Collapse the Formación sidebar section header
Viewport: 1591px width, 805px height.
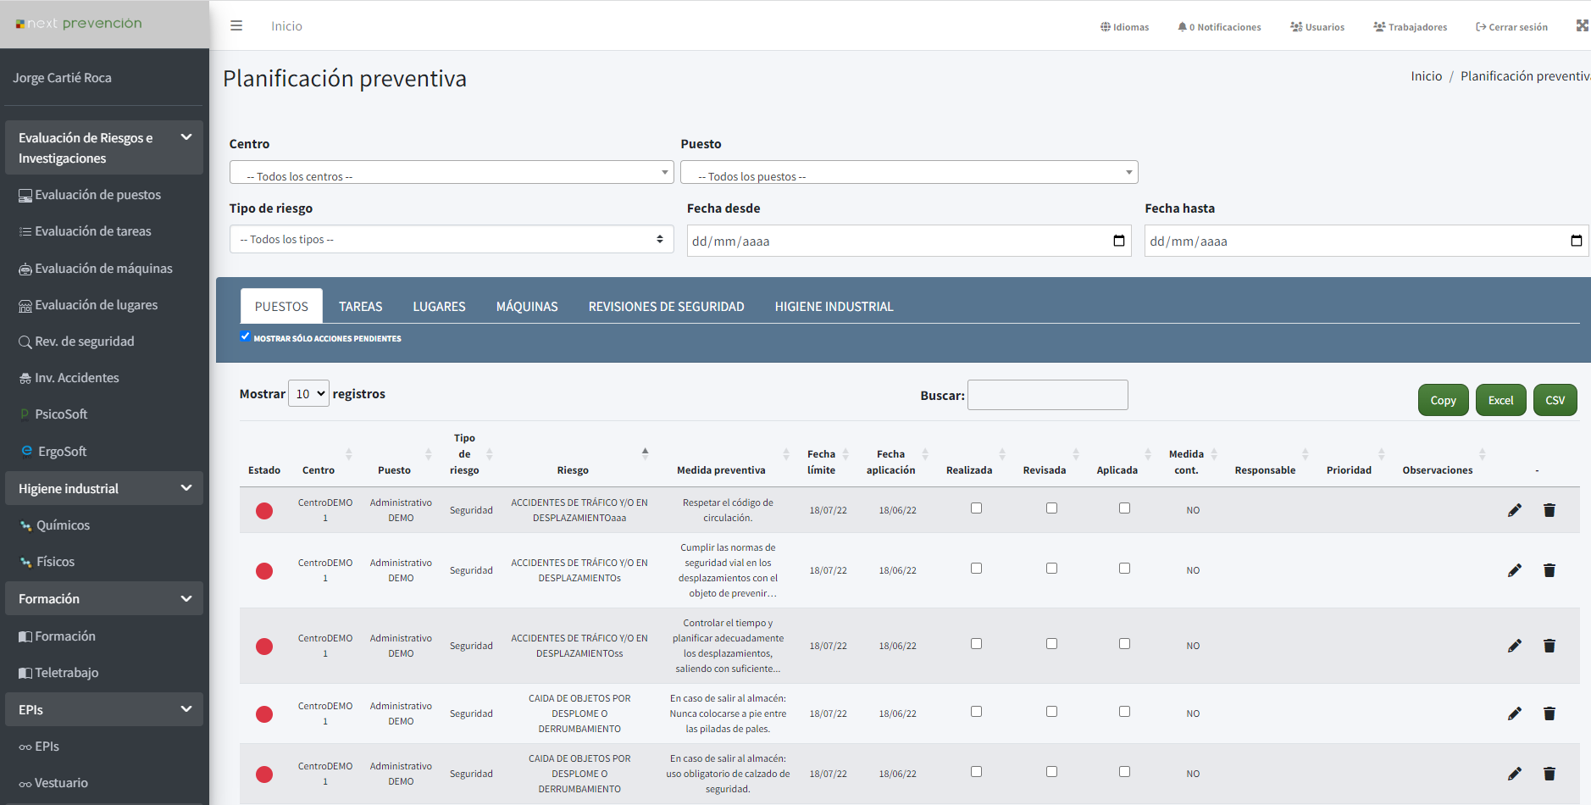(104, 599)
